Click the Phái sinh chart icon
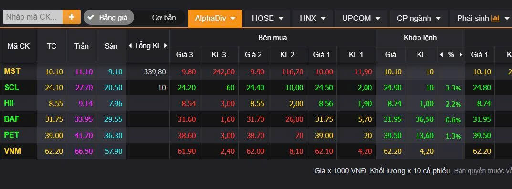This screenshot has height=189, width=512. pyautogui.click(x=495, y=18)
